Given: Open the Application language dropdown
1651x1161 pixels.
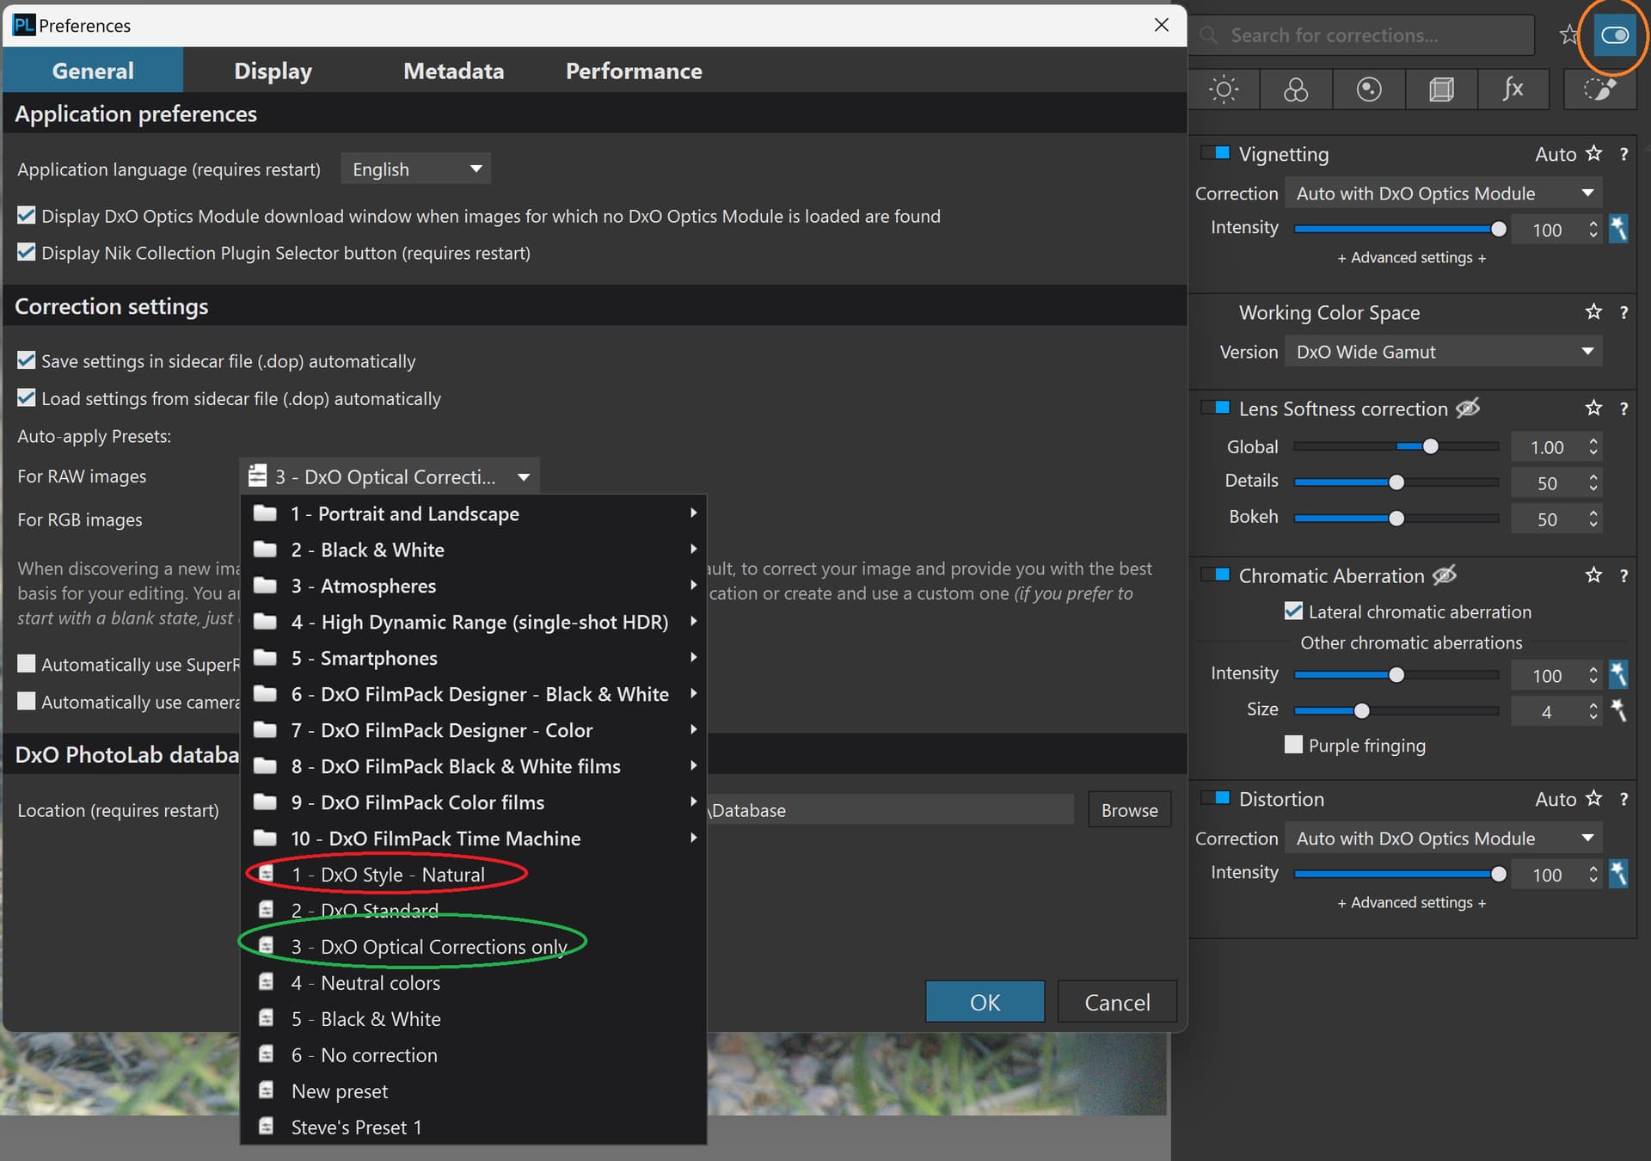Looking at the screenshot, I should pos(416,169).
